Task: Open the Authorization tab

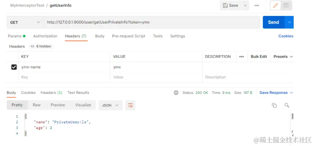Action: (45, 36)
